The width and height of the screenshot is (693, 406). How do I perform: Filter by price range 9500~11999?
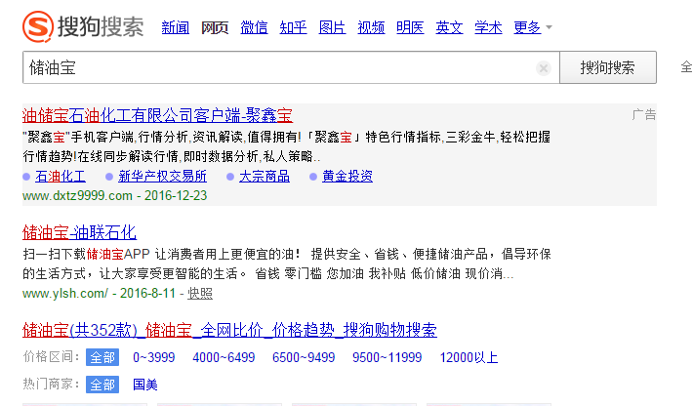point(387,357)
